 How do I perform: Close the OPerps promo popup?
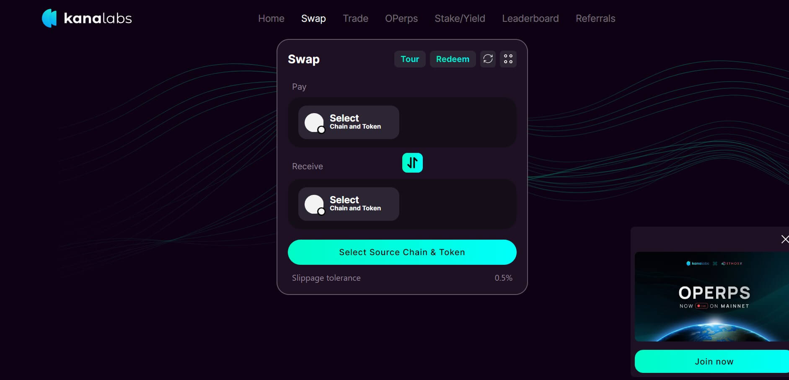pyautogui.click(x=785, y=239)
